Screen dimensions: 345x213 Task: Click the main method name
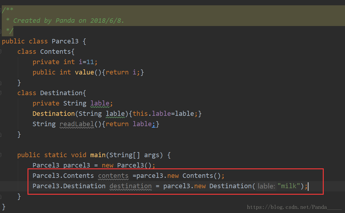98,155
